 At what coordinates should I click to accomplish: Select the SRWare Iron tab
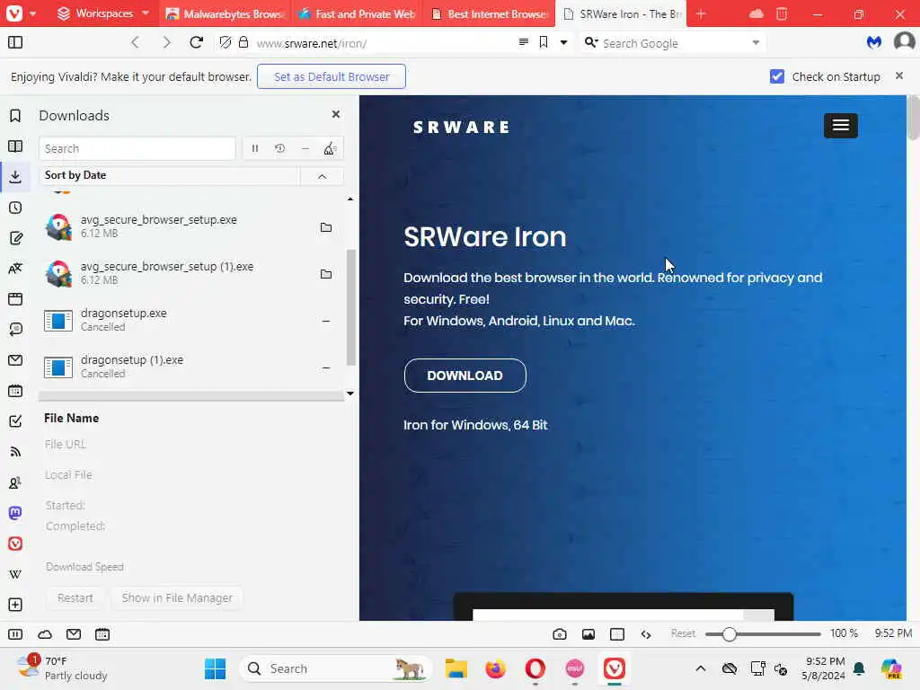621,13
